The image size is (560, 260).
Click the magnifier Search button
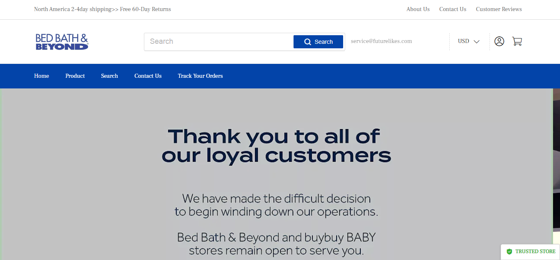[x=318, y=42]
